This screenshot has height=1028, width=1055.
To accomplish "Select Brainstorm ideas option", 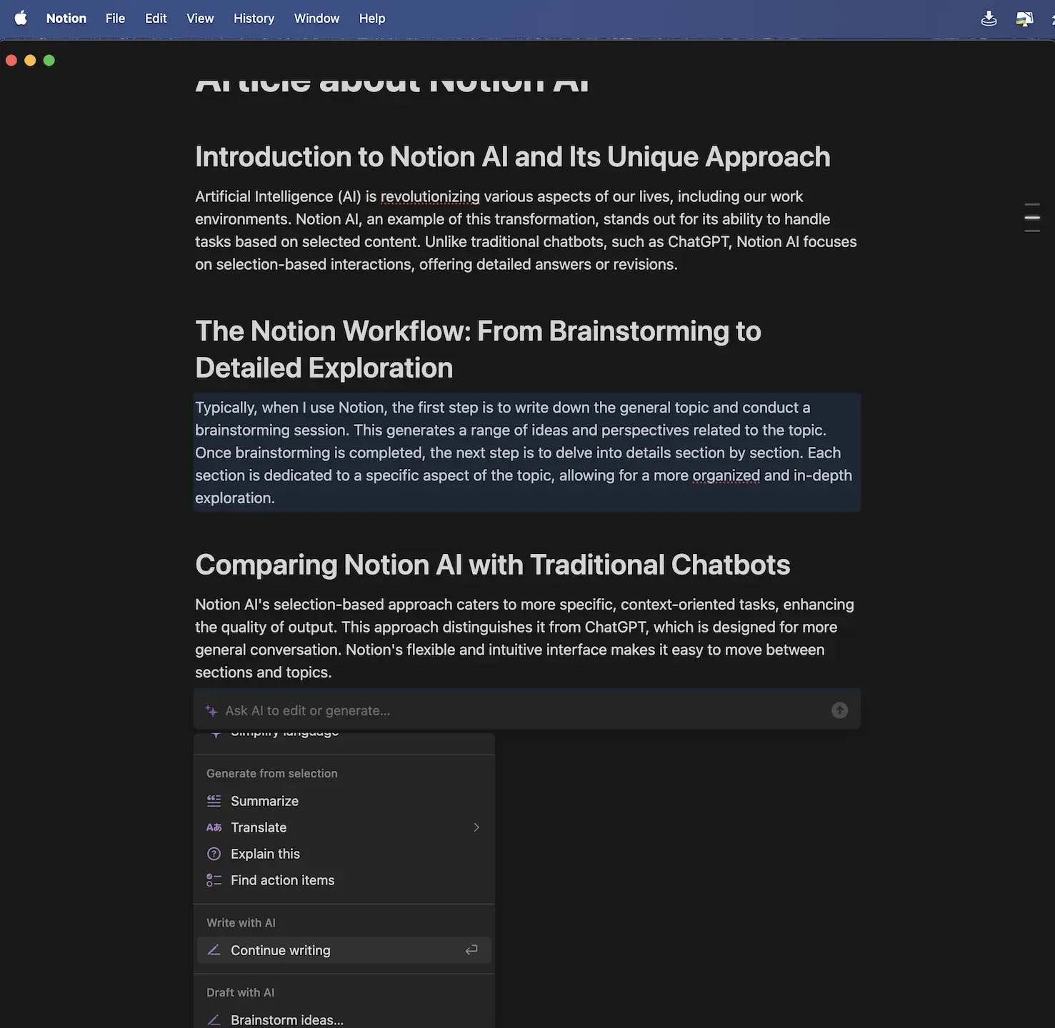I will 344,1019.
